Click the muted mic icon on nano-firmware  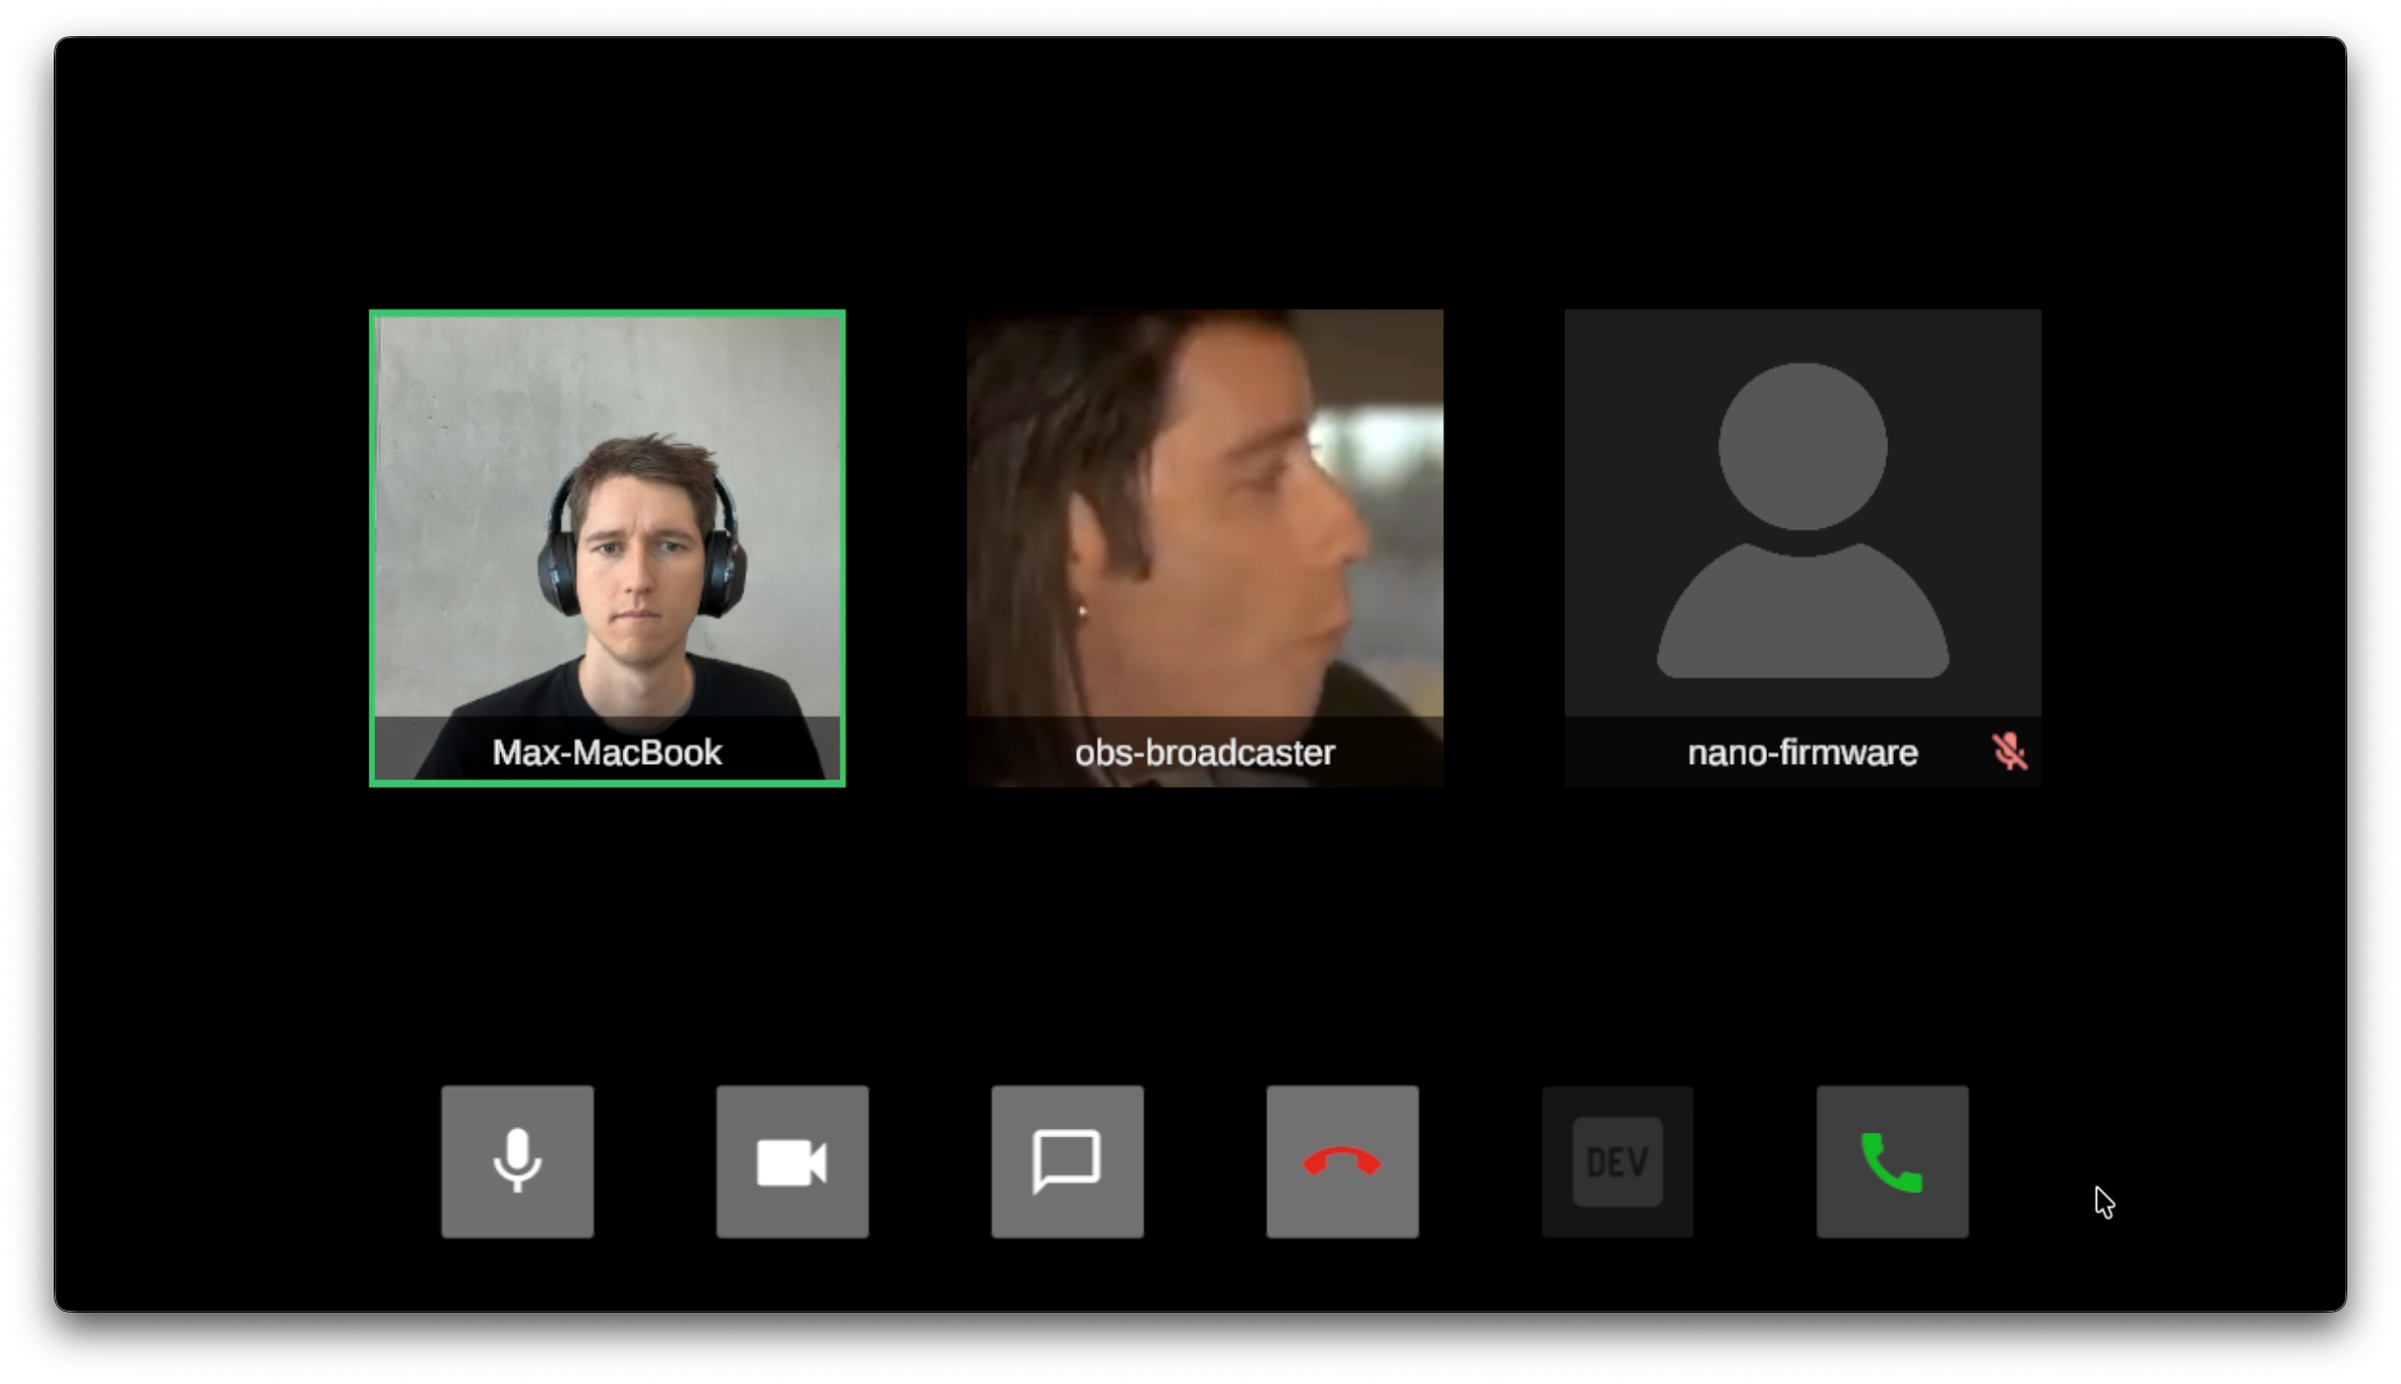(x=2009, y=752)
